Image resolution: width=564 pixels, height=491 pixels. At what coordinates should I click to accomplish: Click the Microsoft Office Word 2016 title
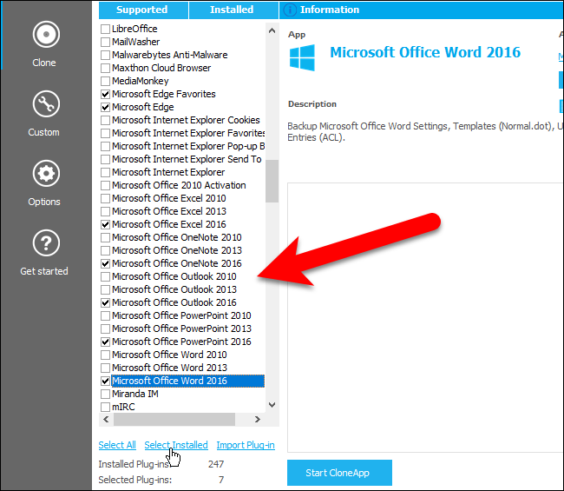coord(425,53)
